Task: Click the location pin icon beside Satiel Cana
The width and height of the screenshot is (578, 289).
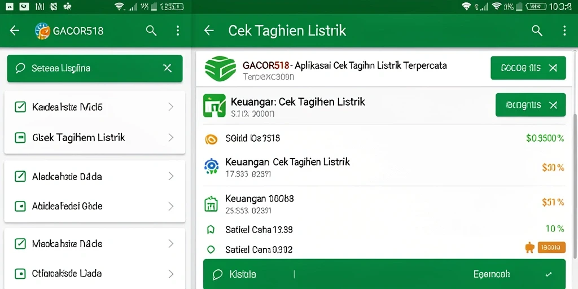Action: (x=211, y=249)
